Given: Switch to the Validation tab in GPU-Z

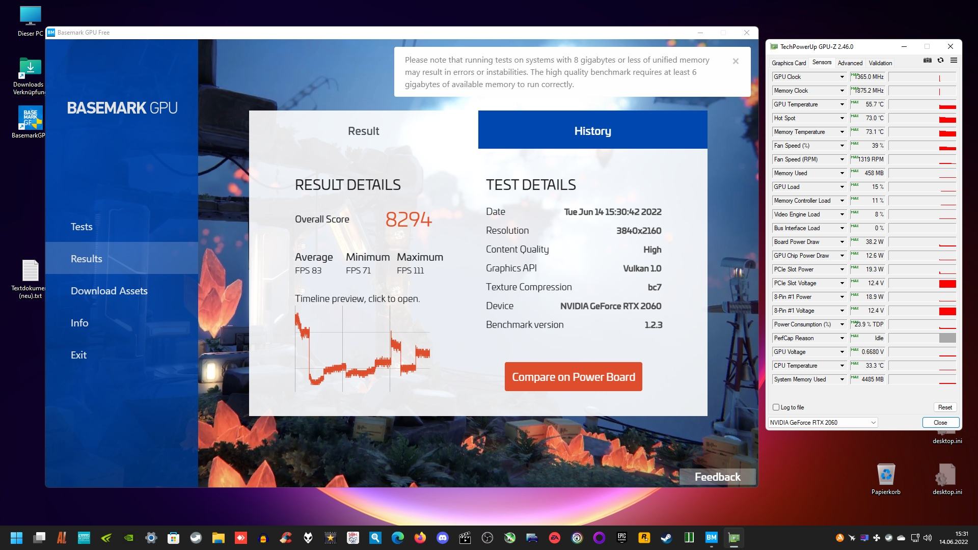Looking at the screenshot, I should click(880, 63).
